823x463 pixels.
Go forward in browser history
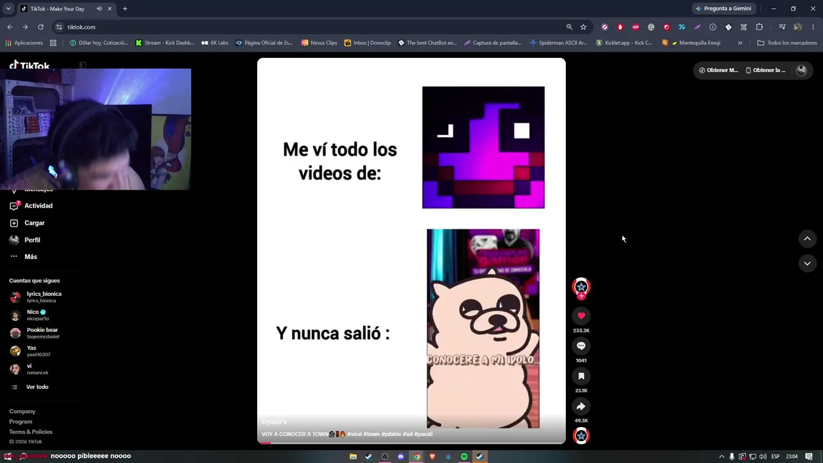[x=25, y=27]
